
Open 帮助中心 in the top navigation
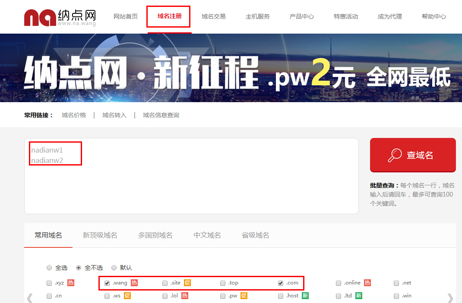point(434,16)
